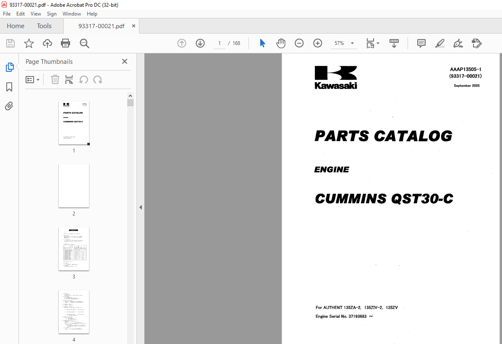The height and width of the screenshot is (344, 502).
Task: Select the Highlight text tool
Action: click(440, 43)
